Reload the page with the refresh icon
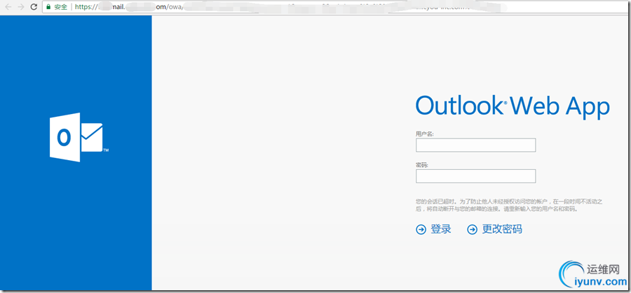The width and height of the screenshot is (631, 293). tap(34, 6)
